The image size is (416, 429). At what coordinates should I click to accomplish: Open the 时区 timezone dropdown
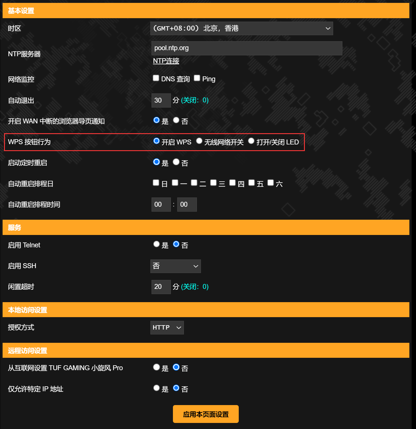(242, 28)
